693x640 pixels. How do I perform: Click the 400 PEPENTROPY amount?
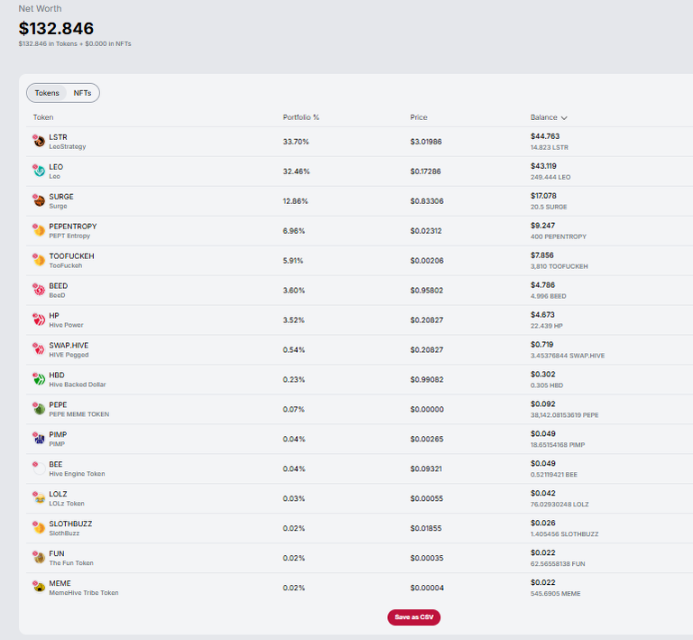point(559,237)
